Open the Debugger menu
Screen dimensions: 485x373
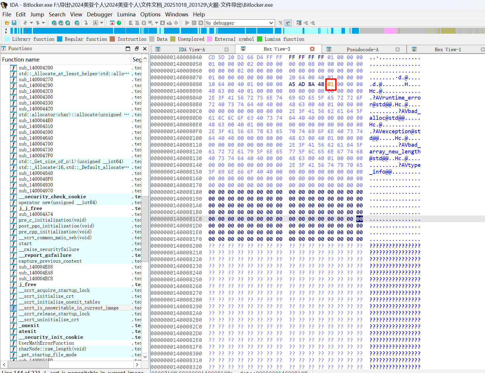tap(99, 14)
